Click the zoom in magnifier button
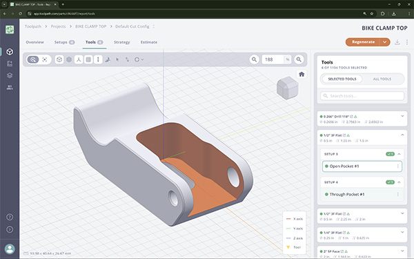The image size is (414, 259). point(299,59)
